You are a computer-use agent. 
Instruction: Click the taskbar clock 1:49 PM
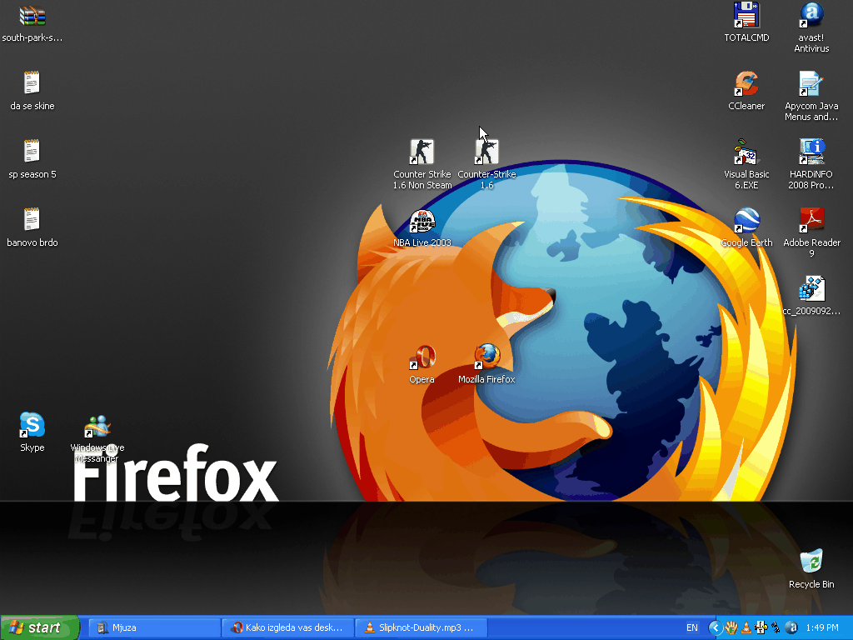click(822, 627)
